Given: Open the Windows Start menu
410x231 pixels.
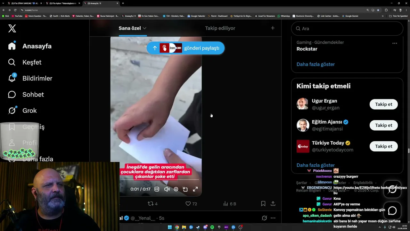Looking at the screenshot, I should click(170, 227).
